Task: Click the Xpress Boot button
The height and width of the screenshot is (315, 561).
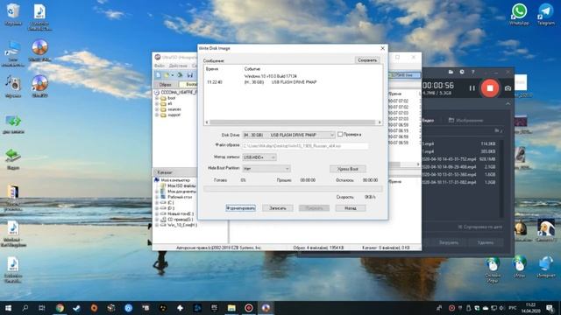Action: click(x=348, y=169)
